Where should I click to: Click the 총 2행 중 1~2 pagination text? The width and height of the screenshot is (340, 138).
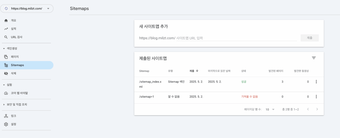(291, 109)
